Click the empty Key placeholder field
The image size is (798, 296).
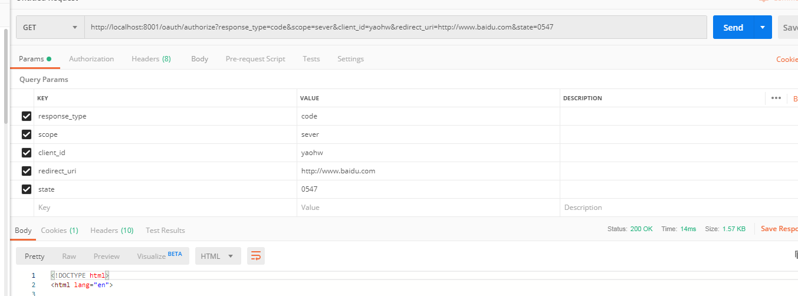165,208
